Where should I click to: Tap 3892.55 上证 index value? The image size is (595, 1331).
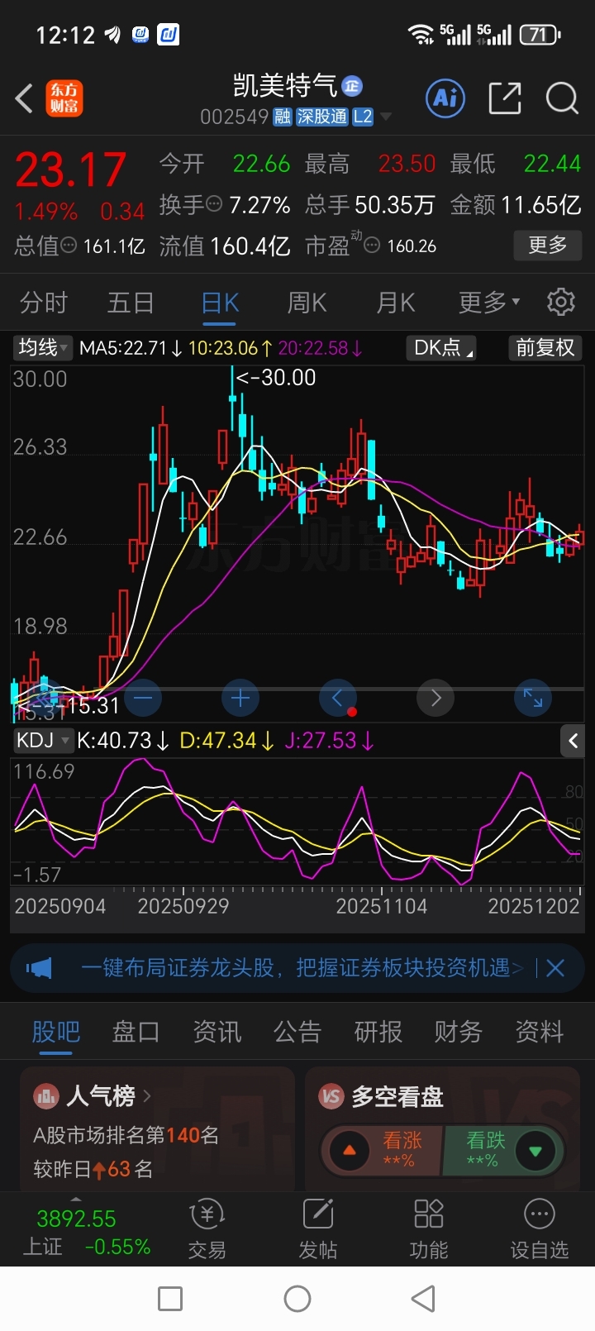tap(76, 1219)
